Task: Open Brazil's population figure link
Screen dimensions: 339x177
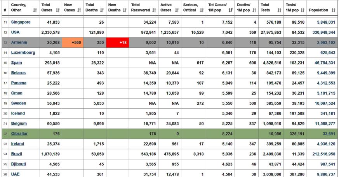Action: (324, 154)
